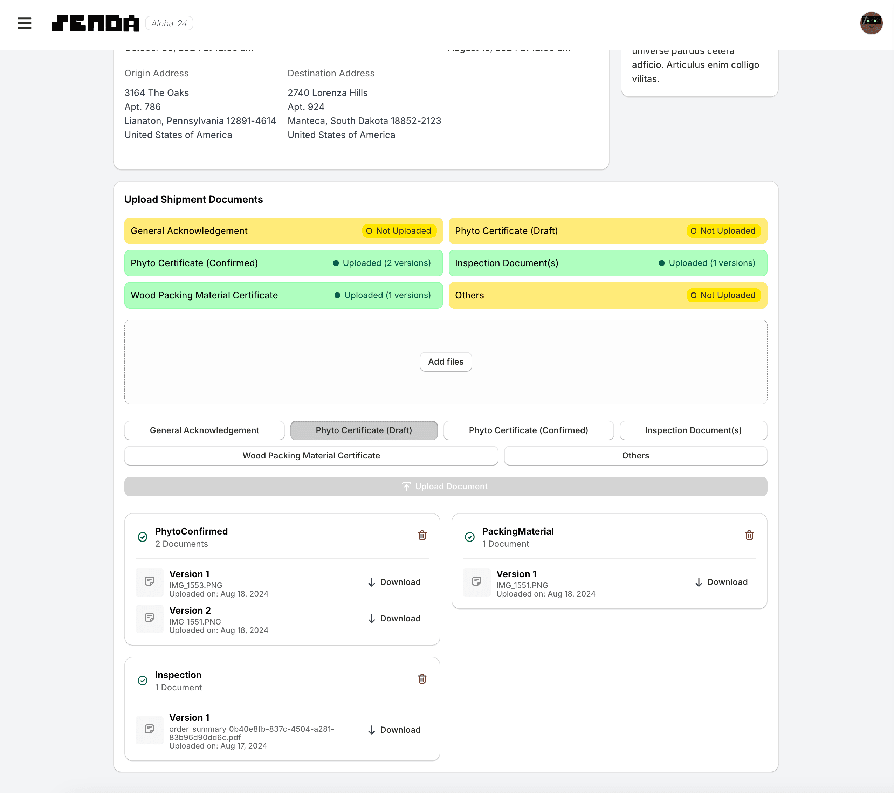Delete the Inspection document group

pos(422,678)
